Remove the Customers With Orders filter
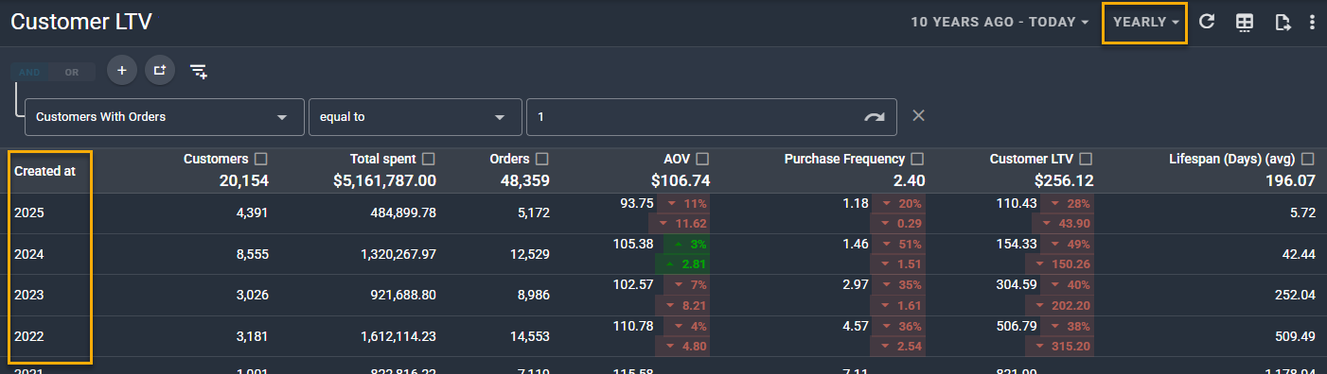 (918, 115)
